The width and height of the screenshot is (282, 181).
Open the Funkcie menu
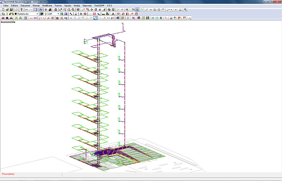coord(58,6)
